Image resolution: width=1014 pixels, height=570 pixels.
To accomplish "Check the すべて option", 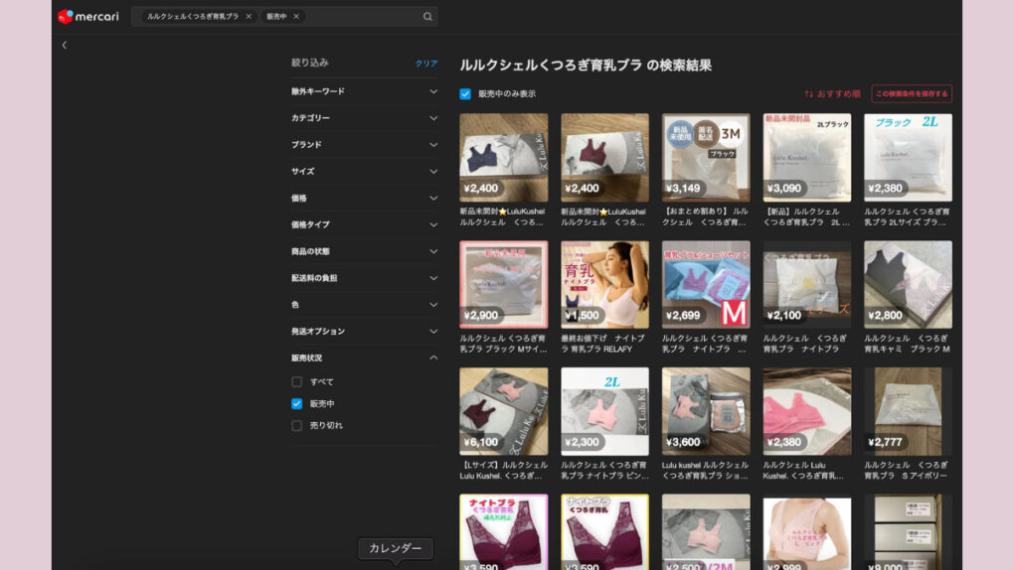I will (297, 382).
